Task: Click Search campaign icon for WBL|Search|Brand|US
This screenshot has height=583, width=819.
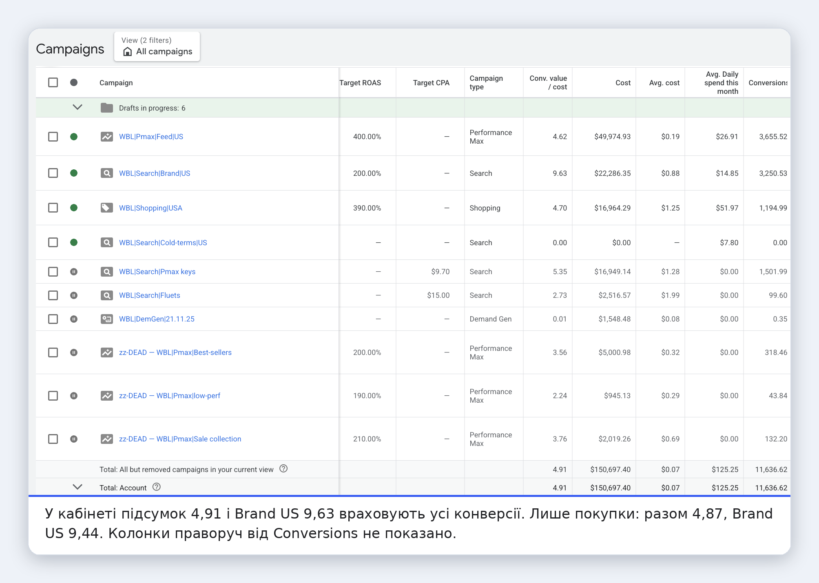Action: pos(107,173)
